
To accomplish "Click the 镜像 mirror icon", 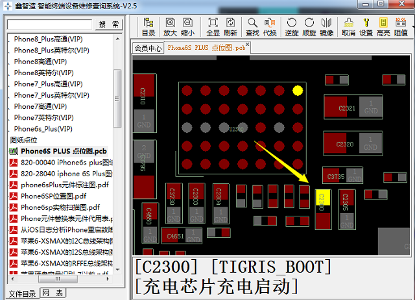I will click(327, 27).
